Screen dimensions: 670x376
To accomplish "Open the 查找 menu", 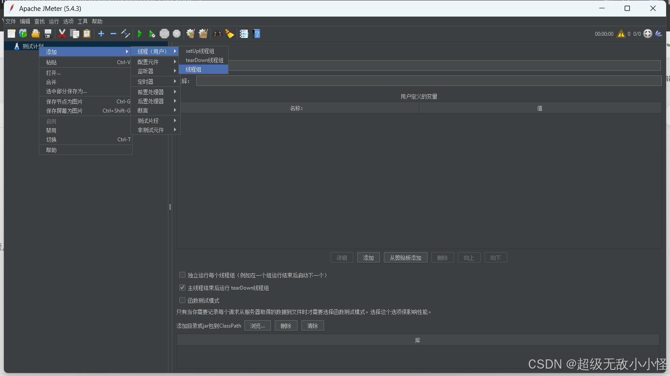I will pos(40,21).
